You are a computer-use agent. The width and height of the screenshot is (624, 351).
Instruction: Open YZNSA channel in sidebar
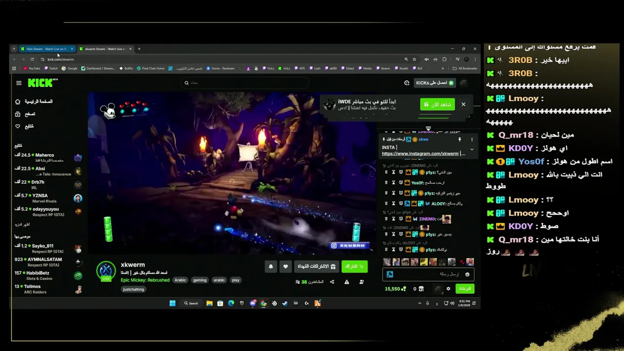48,198
